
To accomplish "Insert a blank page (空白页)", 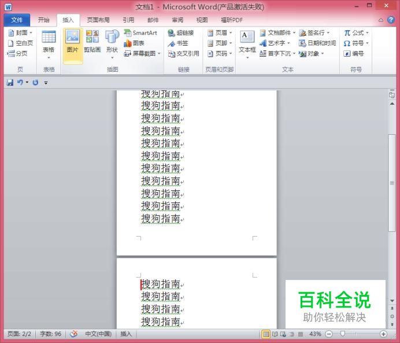I will click(x=20, y=43).
